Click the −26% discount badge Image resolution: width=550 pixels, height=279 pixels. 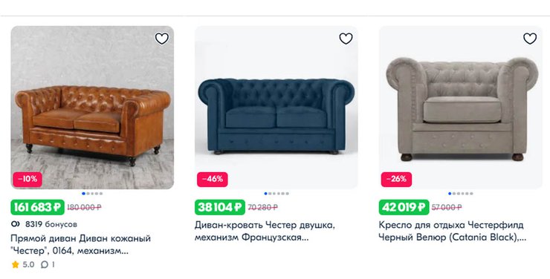click(396, 180)
